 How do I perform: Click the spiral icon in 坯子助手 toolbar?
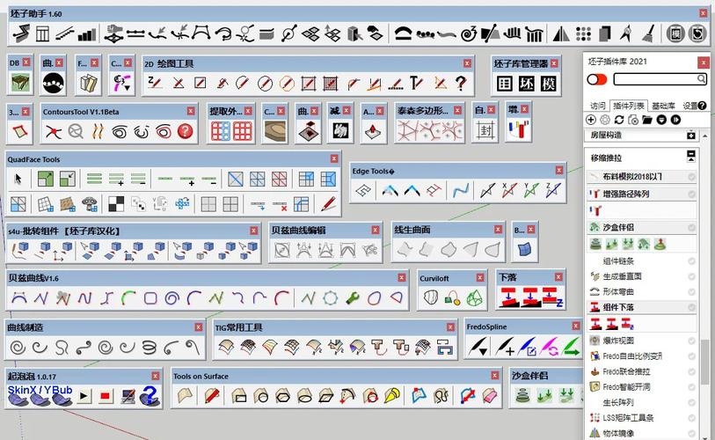click(468, 33)
